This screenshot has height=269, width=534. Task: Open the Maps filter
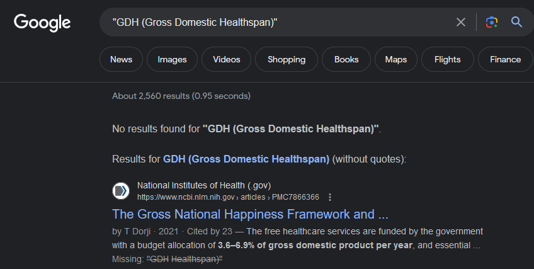point(396,59)
